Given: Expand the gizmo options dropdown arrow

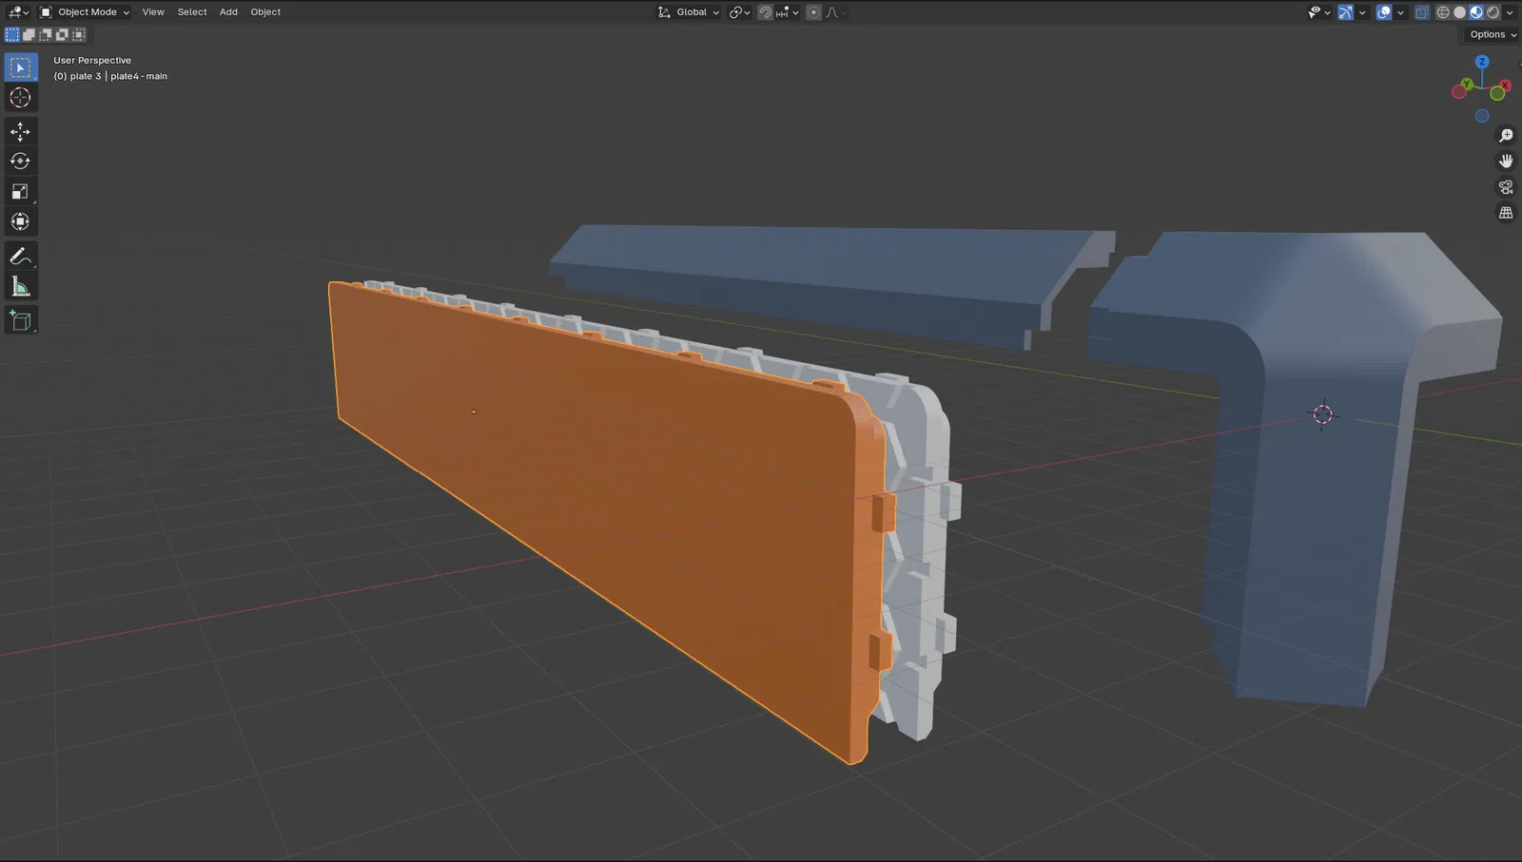Looking at the screenshot, I should pyautogui.click(x=1362, y=12).
